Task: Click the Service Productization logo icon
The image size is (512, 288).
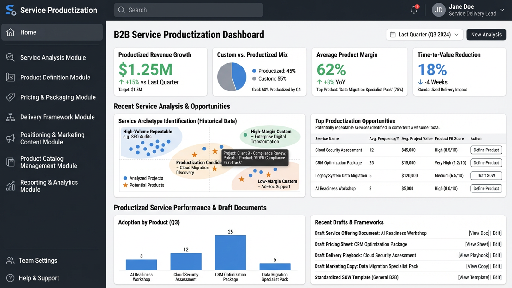Action: pyautogui.click(x=10, y=10)
